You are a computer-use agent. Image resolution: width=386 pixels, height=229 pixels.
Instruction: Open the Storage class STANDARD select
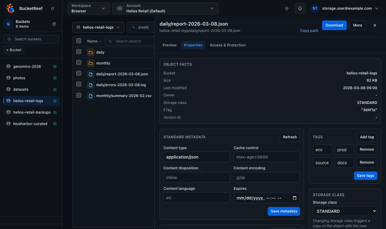coord(345,211)
